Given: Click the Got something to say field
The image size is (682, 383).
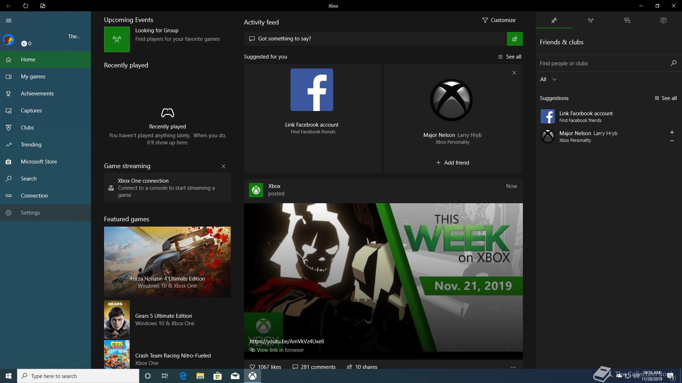Looking at the screenshot, I should pos(375,39).
